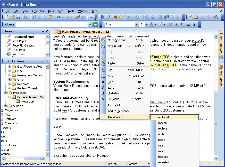Viewport: 225px width, 167px height.
Task: Apply italic from the formatting toolbar
Action: pyautogui.click(x=176, y=24)
